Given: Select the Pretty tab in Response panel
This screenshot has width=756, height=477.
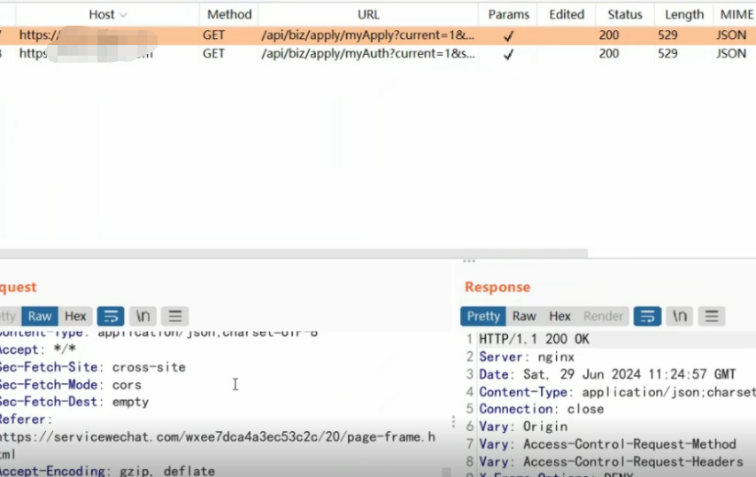Looking at the screenshot, I should click(x=483, y=316).
